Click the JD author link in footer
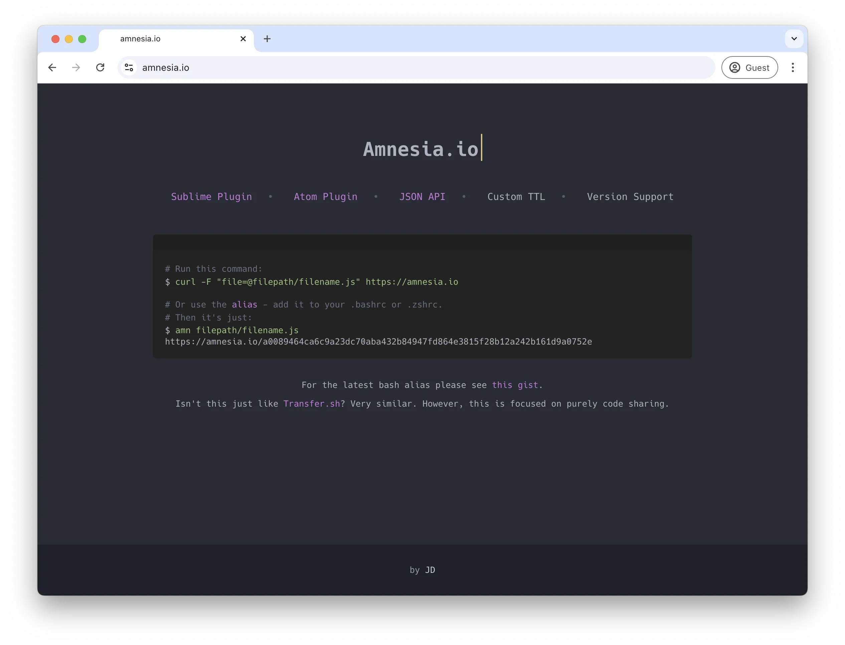The height and width of the screenshot is (645, 845). [x=430, y=570]
